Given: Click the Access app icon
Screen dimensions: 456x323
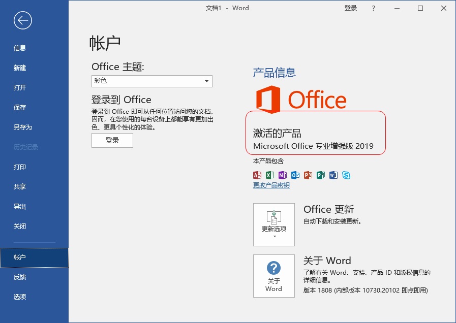Looking at the screenshot, I should click(x=257, y=175).
